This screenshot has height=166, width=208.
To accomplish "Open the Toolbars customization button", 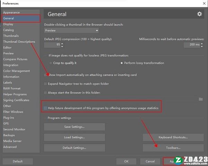I will [173, 148].
